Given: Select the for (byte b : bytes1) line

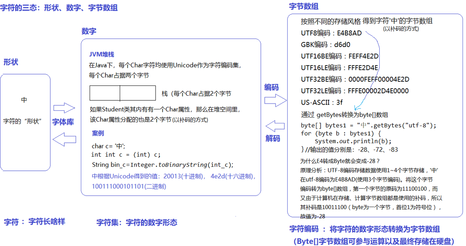Looking at the screenshot, I should click(x=341, y=133).
